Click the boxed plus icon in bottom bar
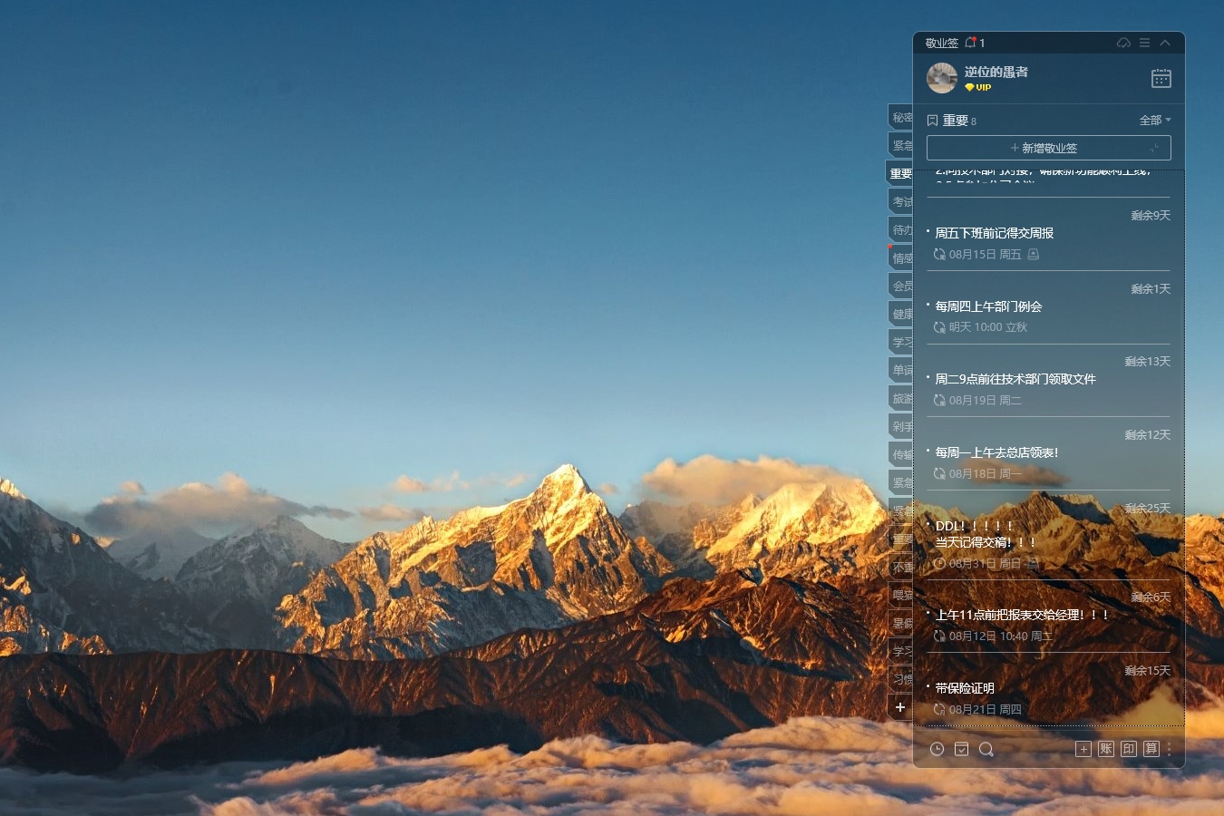The image size is (1224, 816). point(1083,749)
